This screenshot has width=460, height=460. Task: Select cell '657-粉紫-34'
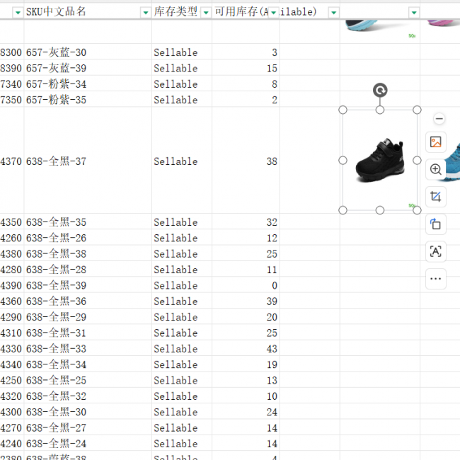pos(88,84)
